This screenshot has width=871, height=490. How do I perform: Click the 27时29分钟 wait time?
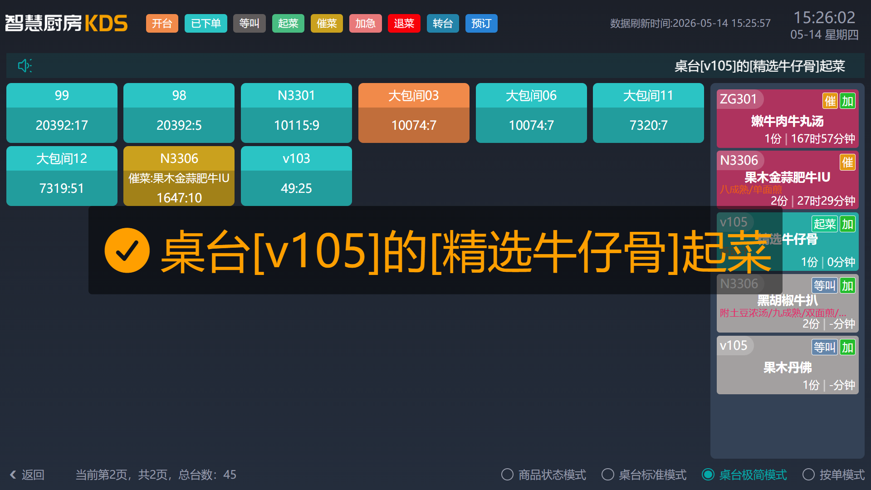(826, 201)
